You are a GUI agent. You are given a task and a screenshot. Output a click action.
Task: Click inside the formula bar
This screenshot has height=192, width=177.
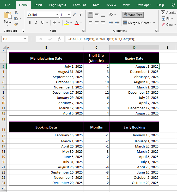(x=121, y=39)
